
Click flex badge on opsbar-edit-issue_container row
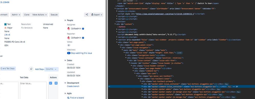coord(226,84)
